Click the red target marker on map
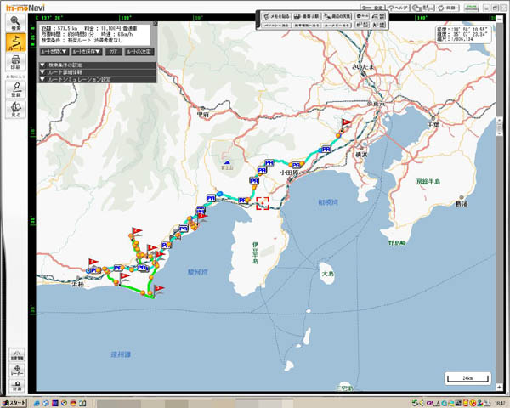This screenshot has width=510, height=408. 263,203
